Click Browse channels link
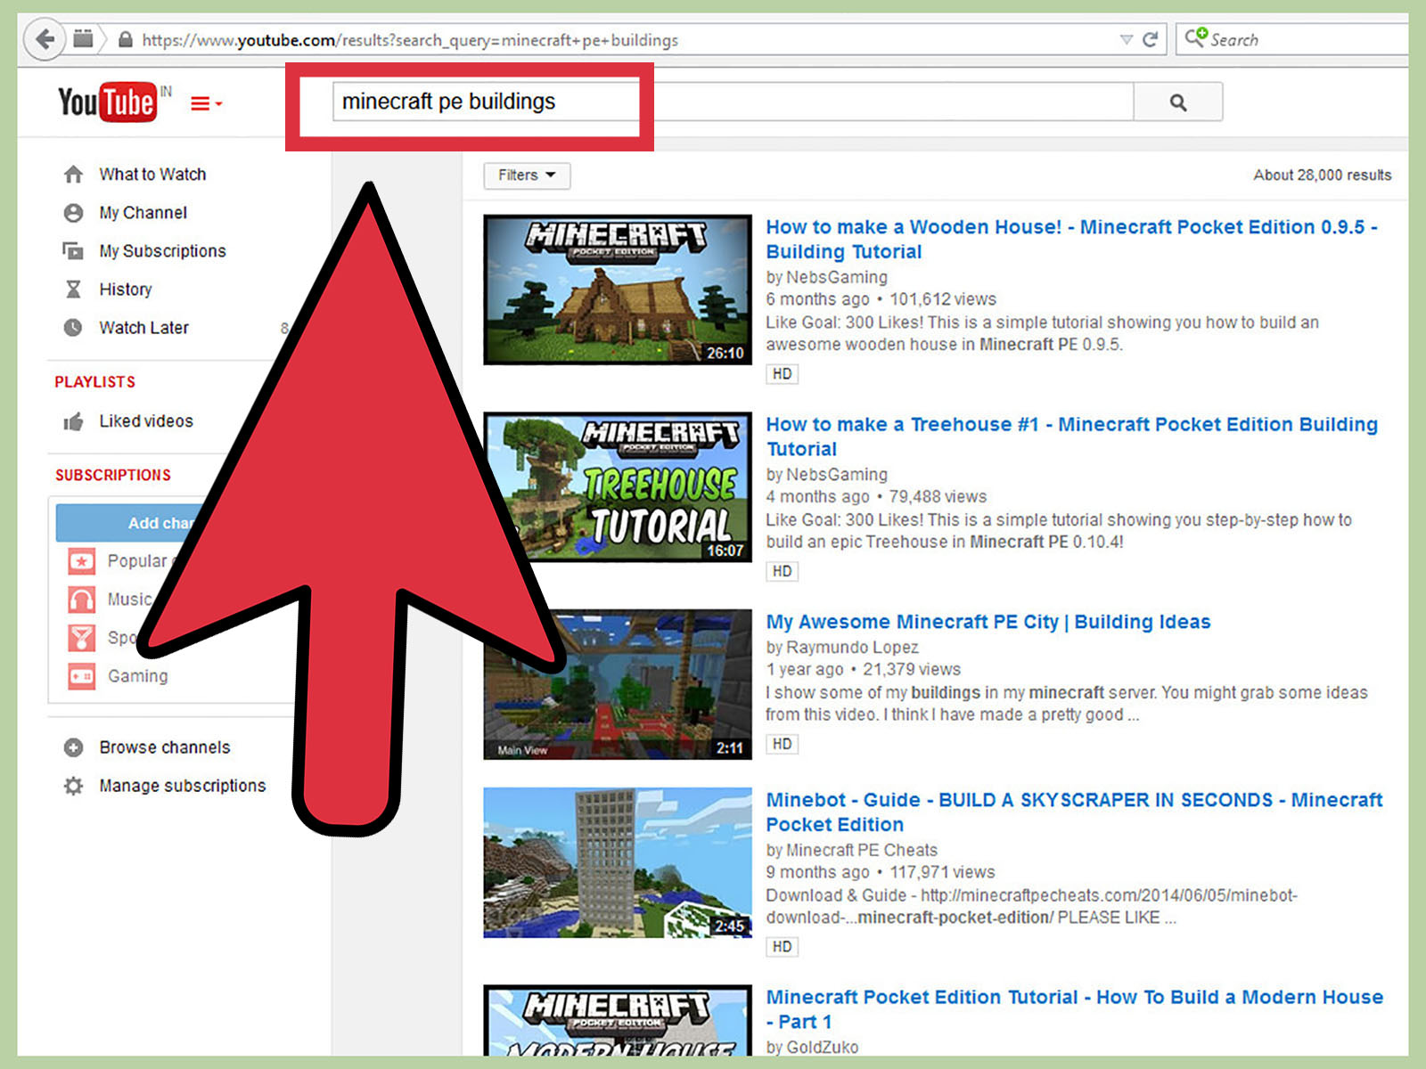The height and width of the screenshot is (1069, 1426). (164, 747)
